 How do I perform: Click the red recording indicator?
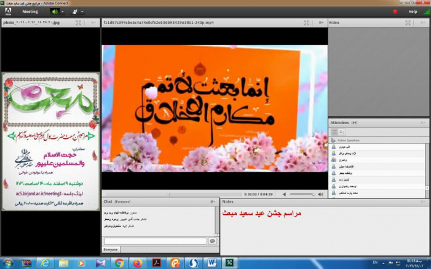(395, 12)
